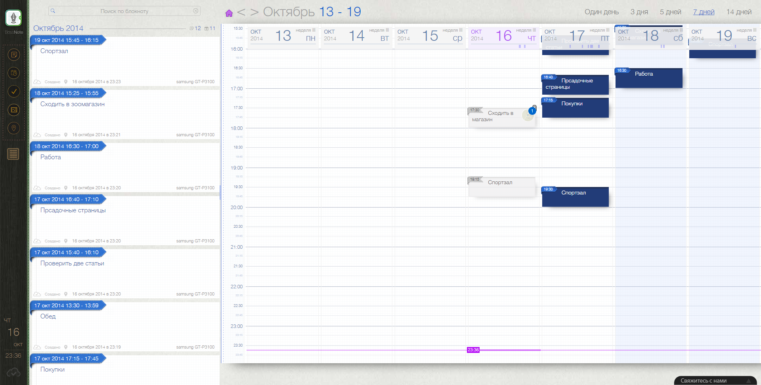Open note 17 окт 2014 15:40 - 16:10

tap(66, 252)
